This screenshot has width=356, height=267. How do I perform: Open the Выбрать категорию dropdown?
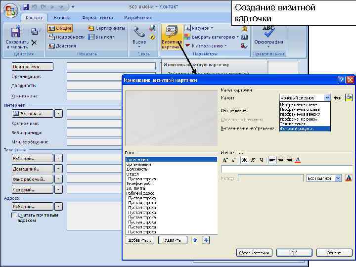212,37
